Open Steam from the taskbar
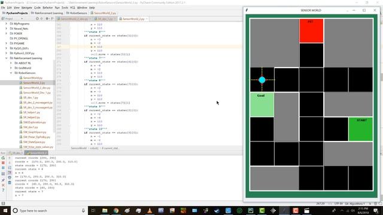Viewport: 383px width, 215px height. tap(217, 211)
